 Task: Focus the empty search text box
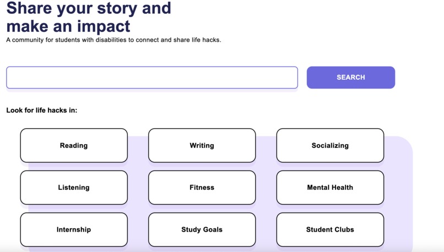152,78
